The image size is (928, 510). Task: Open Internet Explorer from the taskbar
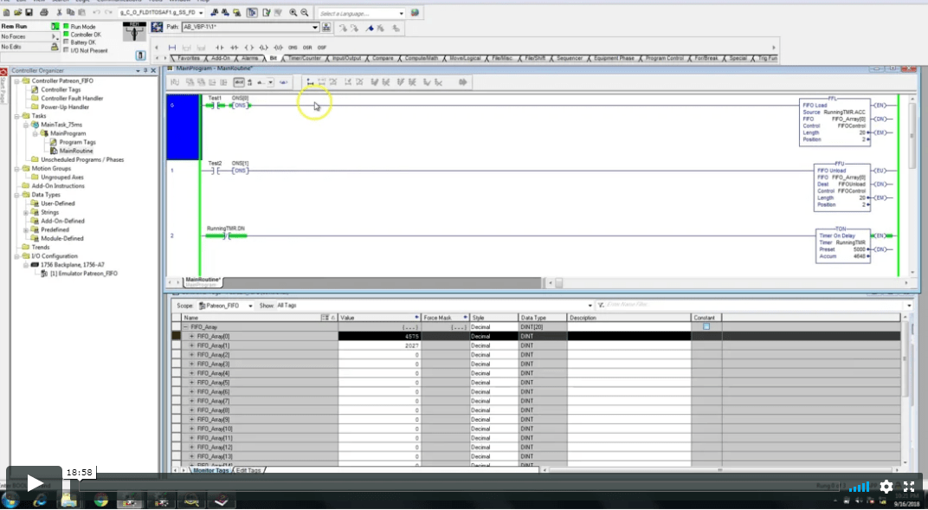(x=40, y=500)
